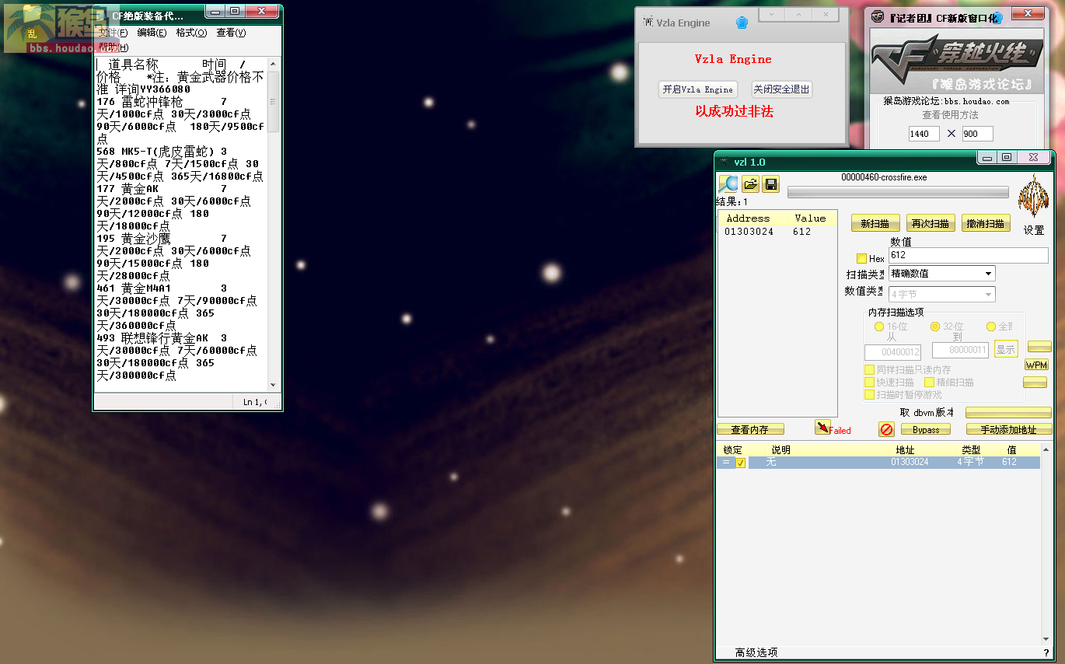Image resolution: width=1065 pixels, height=664 pixels.
Task: Open 设置 via the flame logo icon
Action: point(1033,197)
